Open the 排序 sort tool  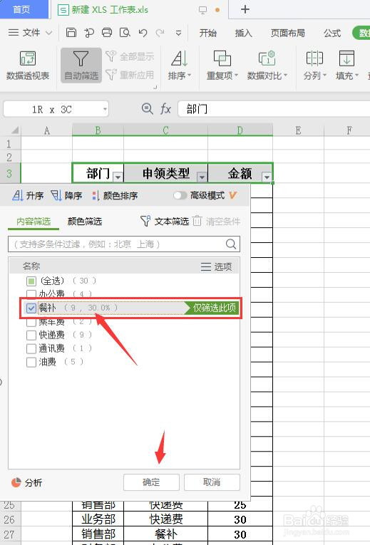point(180,66)
